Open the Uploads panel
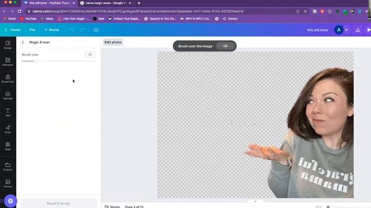This screenshot has width=371, height=208. tap(8, 95)
